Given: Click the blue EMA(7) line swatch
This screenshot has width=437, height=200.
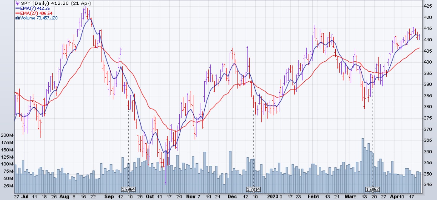Looking at the screenshot, I should pyautogui.click(x=17, y=8).
